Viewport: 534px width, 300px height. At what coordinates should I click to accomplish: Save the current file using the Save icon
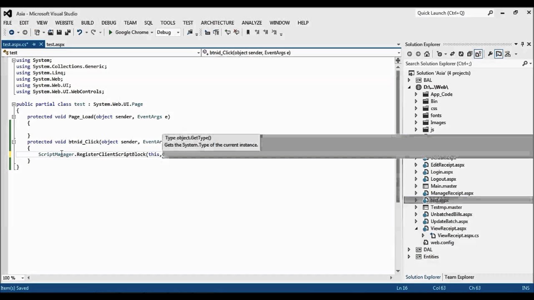pyautogui.click(x=59, y=32)
